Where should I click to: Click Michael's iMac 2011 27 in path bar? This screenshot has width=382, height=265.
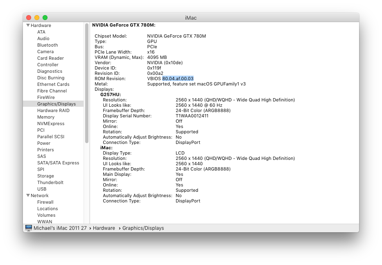click(60, 228)
